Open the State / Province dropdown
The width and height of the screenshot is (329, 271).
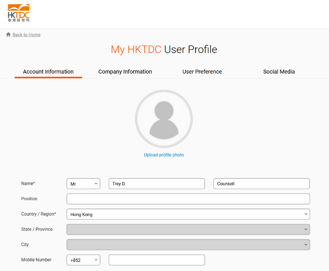188,229
